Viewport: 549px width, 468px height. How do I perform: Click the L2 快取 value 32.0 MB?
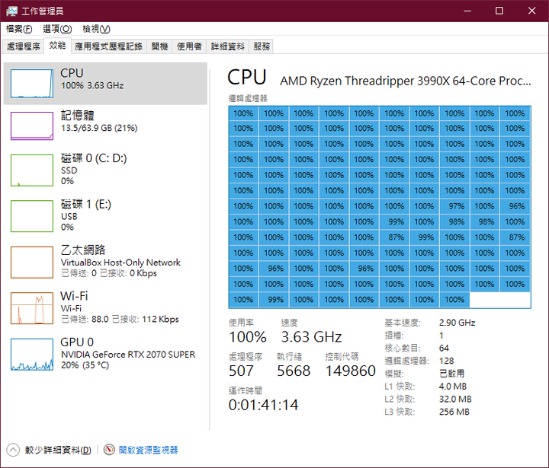coord(455,399)
